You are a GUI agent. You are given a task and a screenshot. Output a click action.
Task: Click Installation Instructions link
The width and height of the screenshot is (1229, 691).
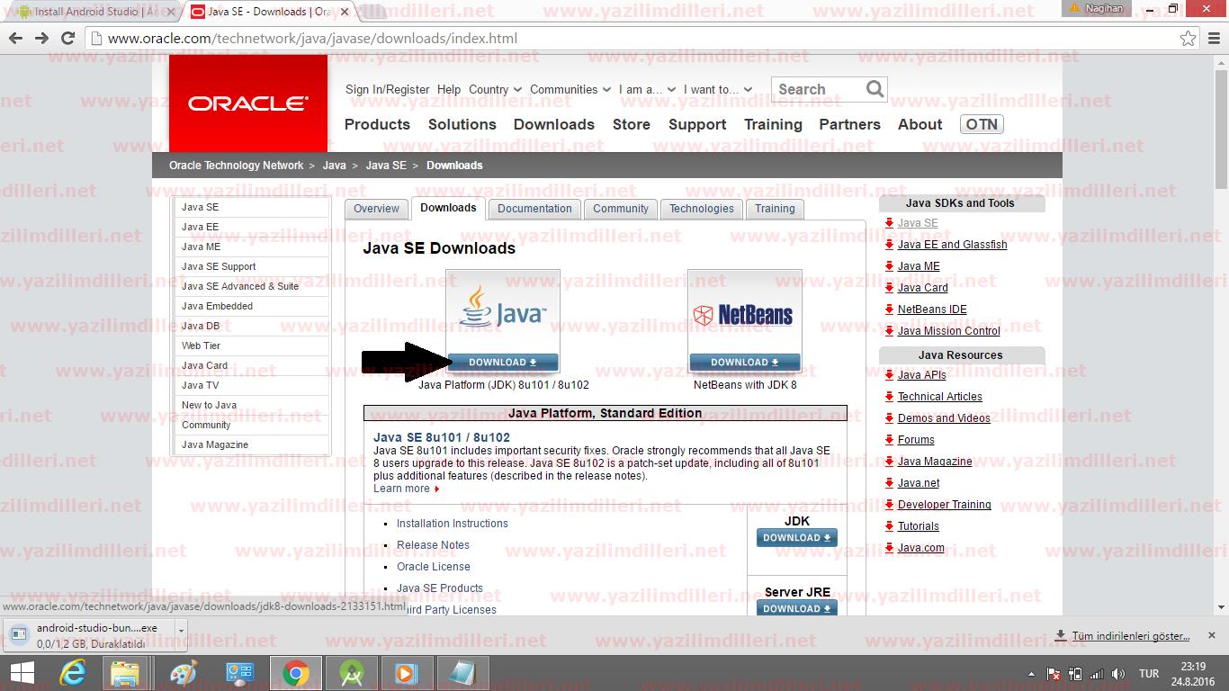coord(453,524)
